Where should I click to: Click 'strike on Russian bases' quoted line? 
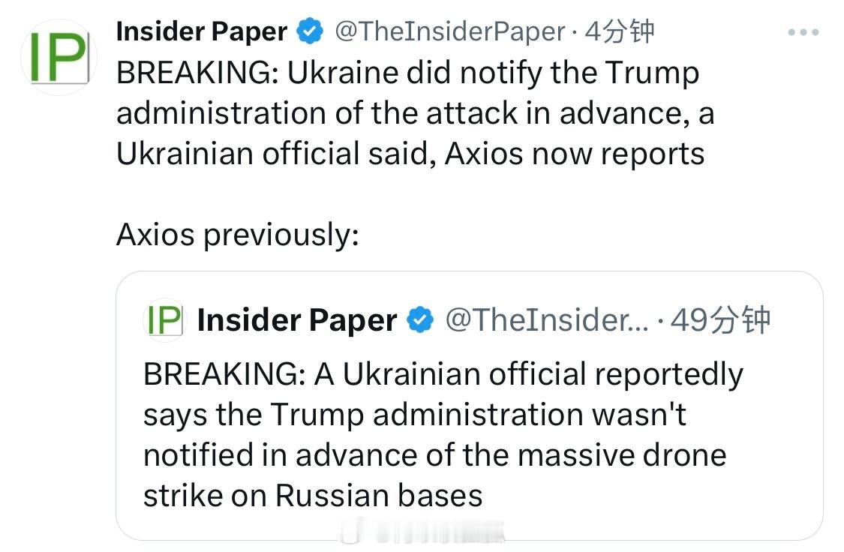point(313,496)
